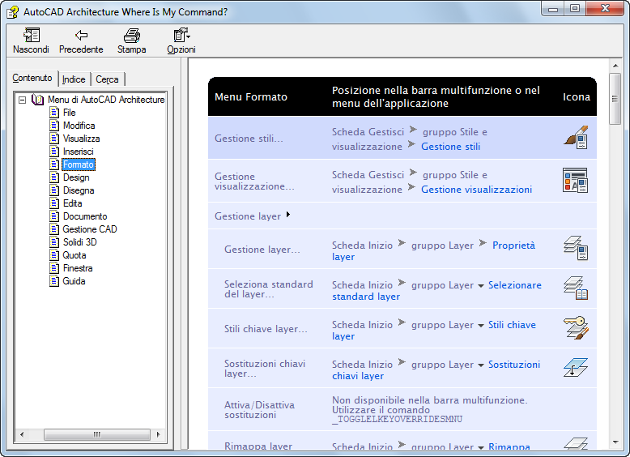Open the Documento topic

pyautogui.click(x=85, y=216)
